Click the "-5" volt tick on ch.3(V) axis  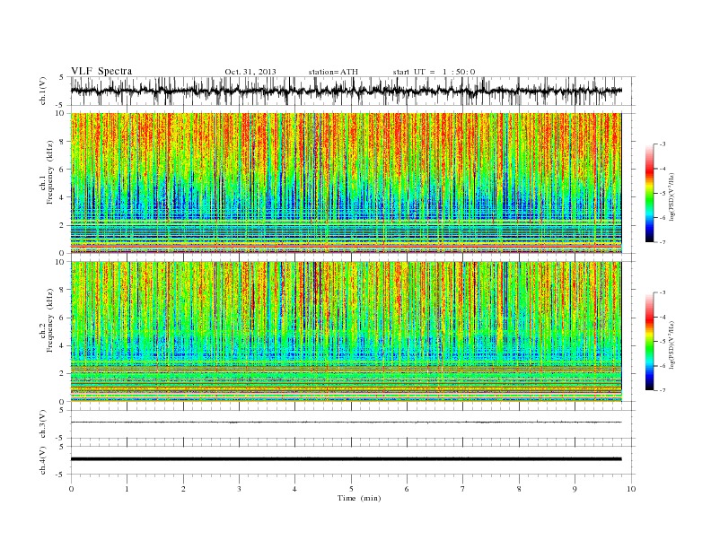[61, 439]
